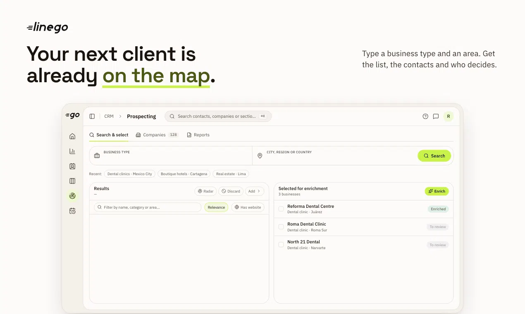The width and height of the screenshot is (525, 314).
Task: Click the linego logo at the page top
Action: tap(47, 27)
